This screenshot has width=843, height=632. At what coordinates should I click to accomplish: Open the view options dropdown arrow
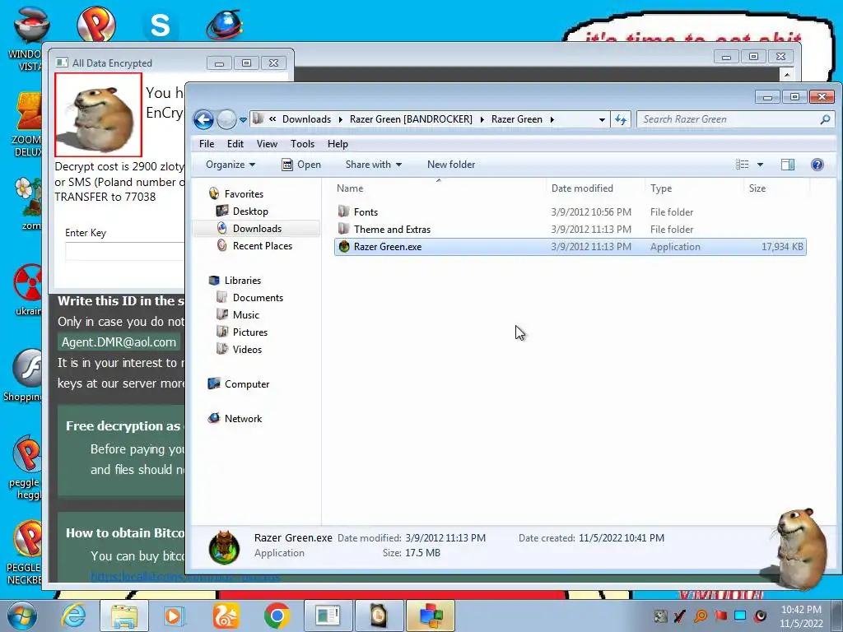tap(760, 165)
